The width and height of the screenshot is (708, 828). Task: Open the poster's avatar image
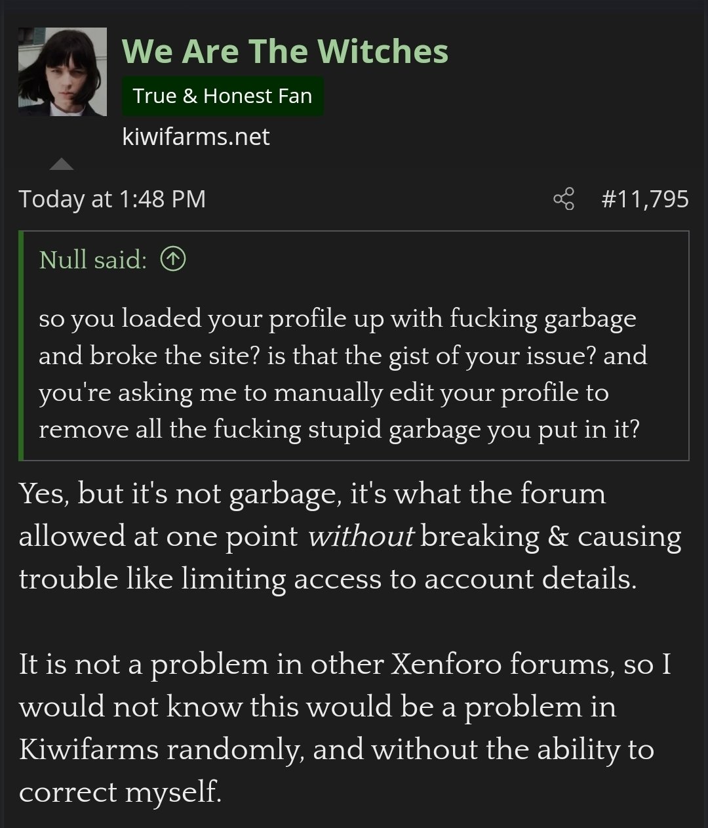pos(62,72)
